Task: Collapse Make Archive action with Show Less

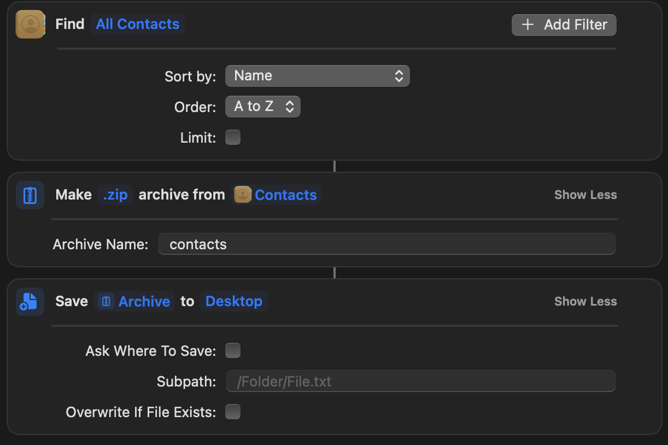Action: point(585,195)
